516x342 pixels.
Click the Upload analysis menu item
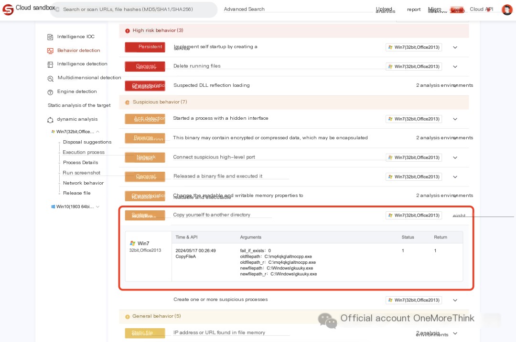[385, 10]
